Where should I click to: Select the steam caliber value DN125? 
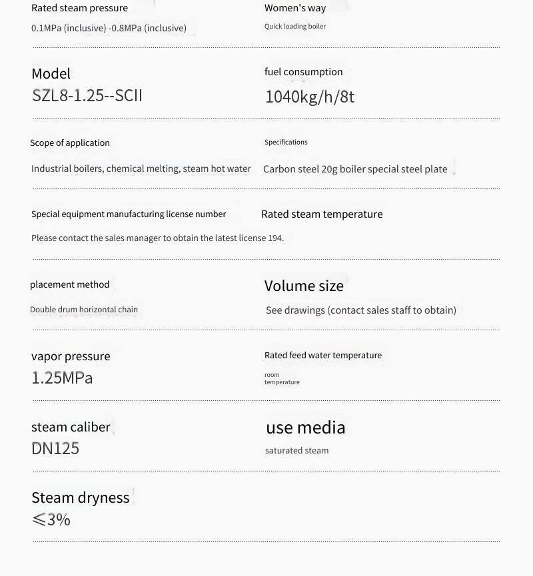(55, 448)
